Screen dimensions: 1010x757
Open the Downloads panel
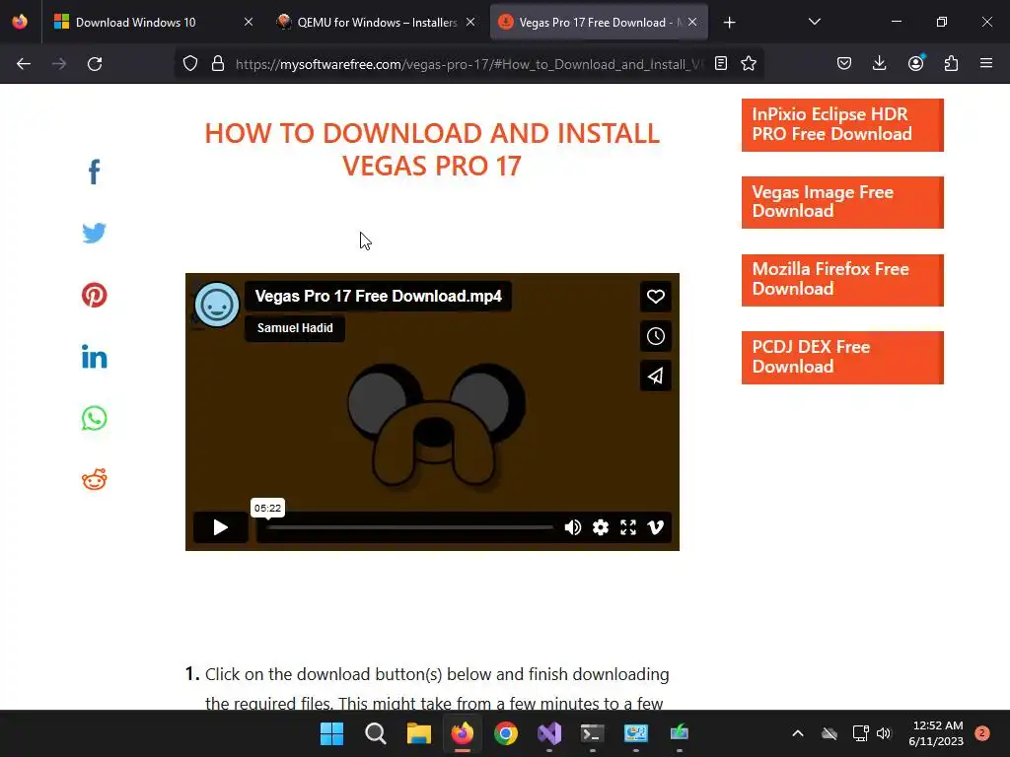pyautogui.click(x=879, y=64)
